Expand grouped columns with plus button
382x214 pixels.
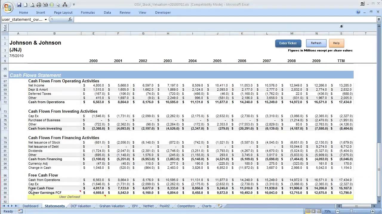(341, 26)
